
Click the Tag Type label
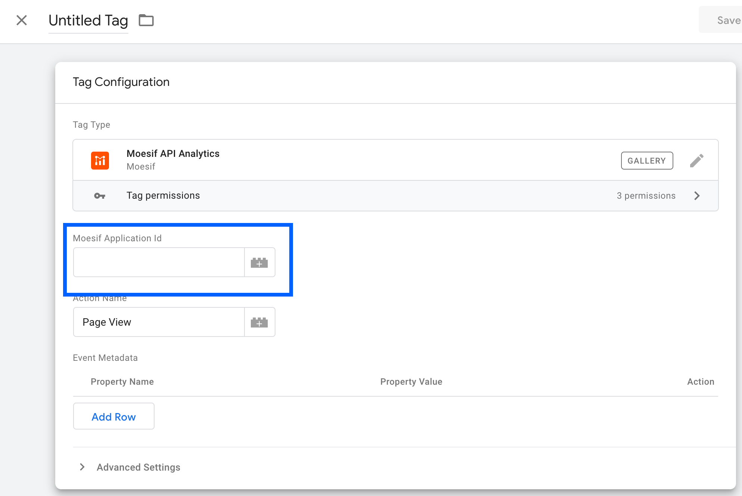(x=91, y=125)
